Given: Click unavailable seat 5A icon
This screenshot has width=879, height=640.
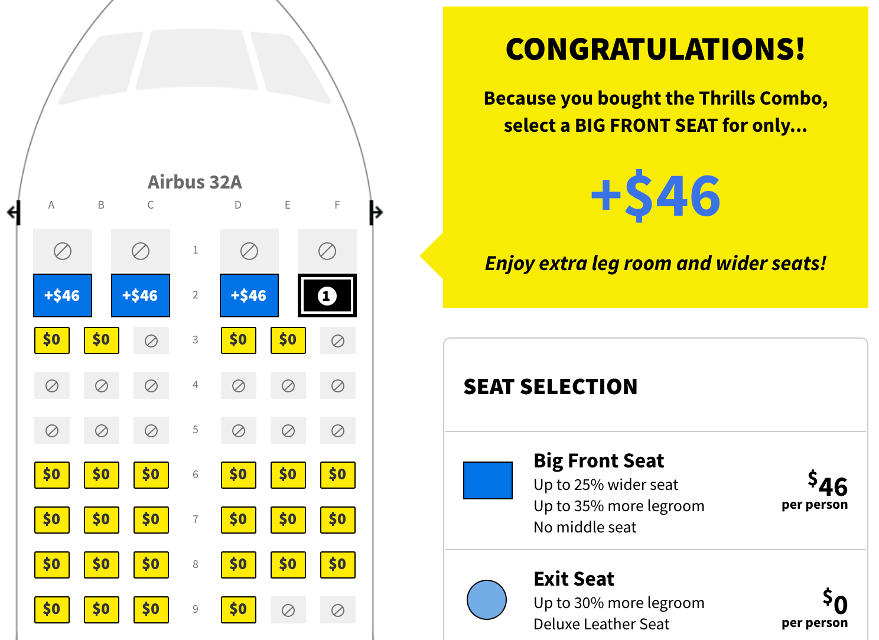Looking at the screenshot, I should [x=52, y=431].
